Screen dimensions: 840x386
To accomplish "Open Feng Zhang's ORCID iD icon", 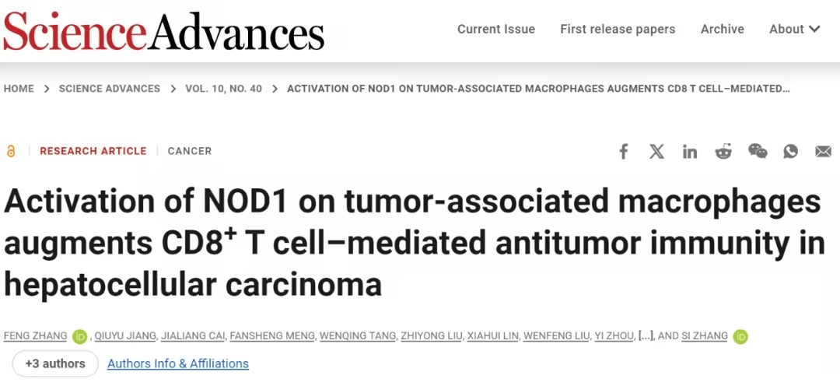I will [x=80, y=336].
